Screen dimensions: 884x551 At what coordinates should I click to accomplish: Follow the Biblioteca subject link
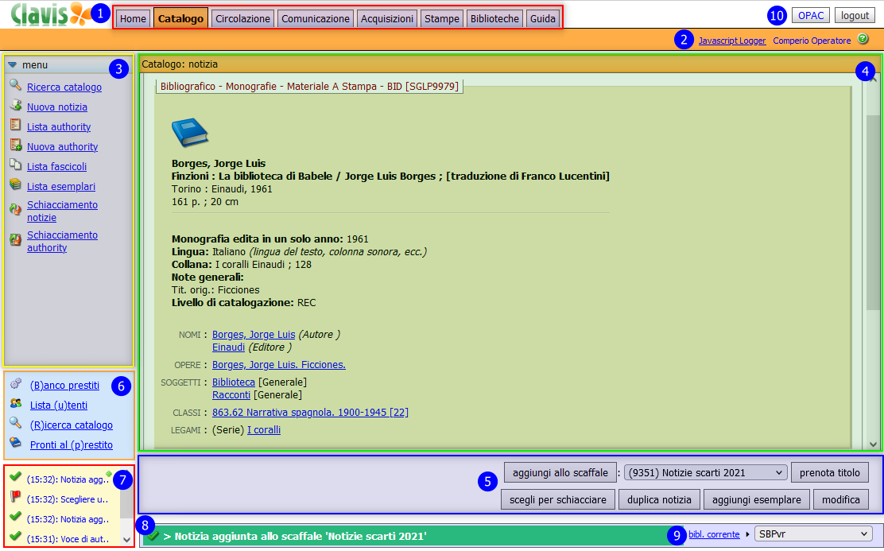tap(233, 382)
